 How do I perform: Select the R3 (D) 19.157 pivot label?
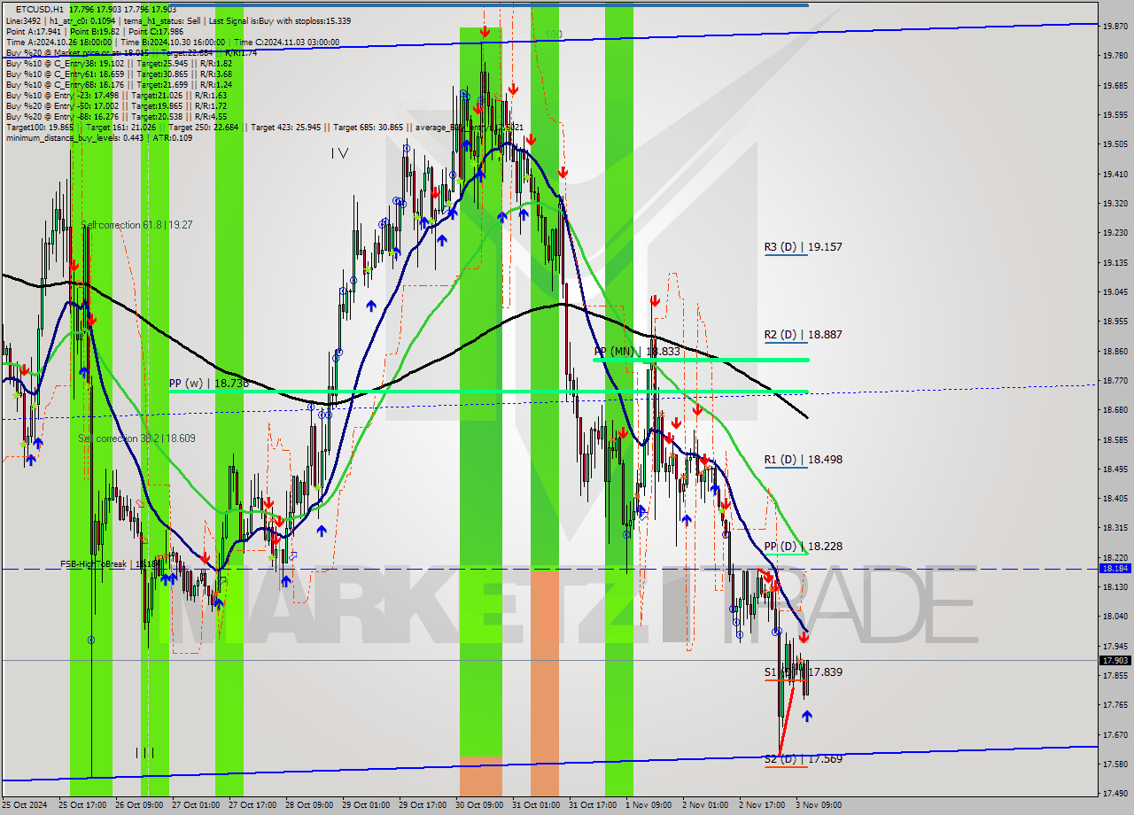click(x=804, y=247)
